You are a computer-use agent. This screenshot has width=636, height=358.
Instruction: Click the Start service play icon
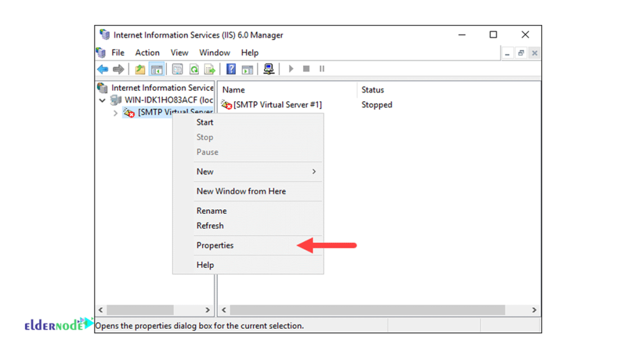[291, 69]
